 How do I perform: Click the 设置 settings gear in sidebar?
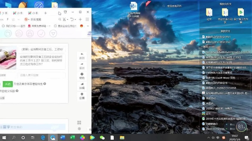coord(82,96)
